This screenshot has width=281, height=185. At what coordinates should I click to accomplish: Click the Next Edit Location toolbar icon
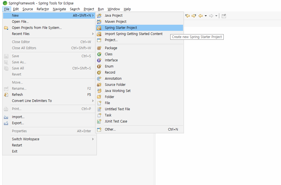tap(194, 16)
